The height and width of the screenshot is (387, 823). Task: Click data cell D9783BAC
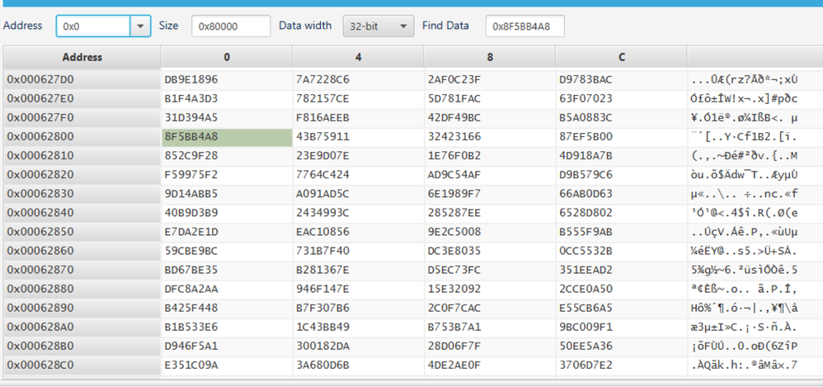pyautogui.click(x=622, y=80)
